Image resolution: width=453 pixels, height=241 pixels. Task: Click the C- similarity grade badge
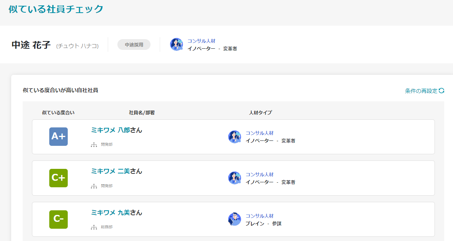pos(59,220)
